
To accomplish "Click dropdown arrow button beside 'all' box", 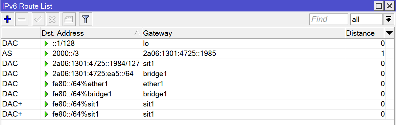I will tap(389, 19).
